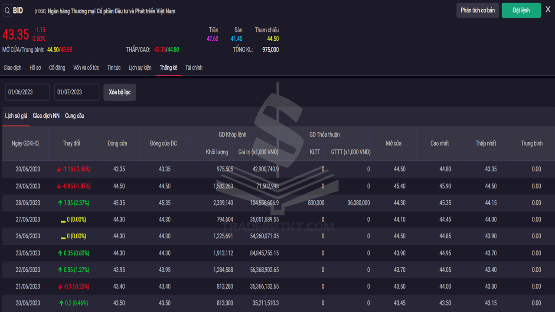Select the 28/06/2023 price history row
This screenshot has width=555, height=312.
click(x=277, y=203)
